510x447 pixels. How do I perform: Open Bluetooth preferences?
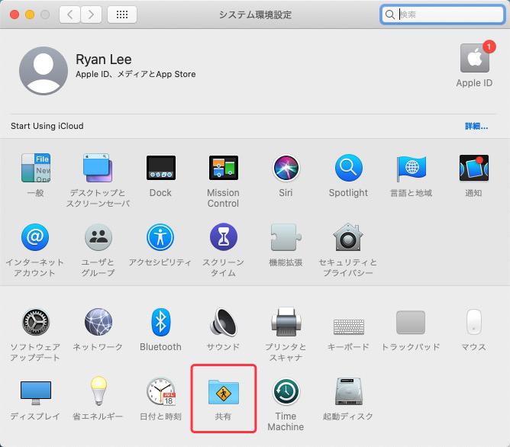tap(160, 322)
